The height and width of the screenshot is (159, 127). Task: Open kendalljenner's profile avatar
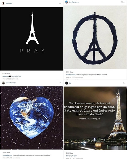tap(3, 83)
